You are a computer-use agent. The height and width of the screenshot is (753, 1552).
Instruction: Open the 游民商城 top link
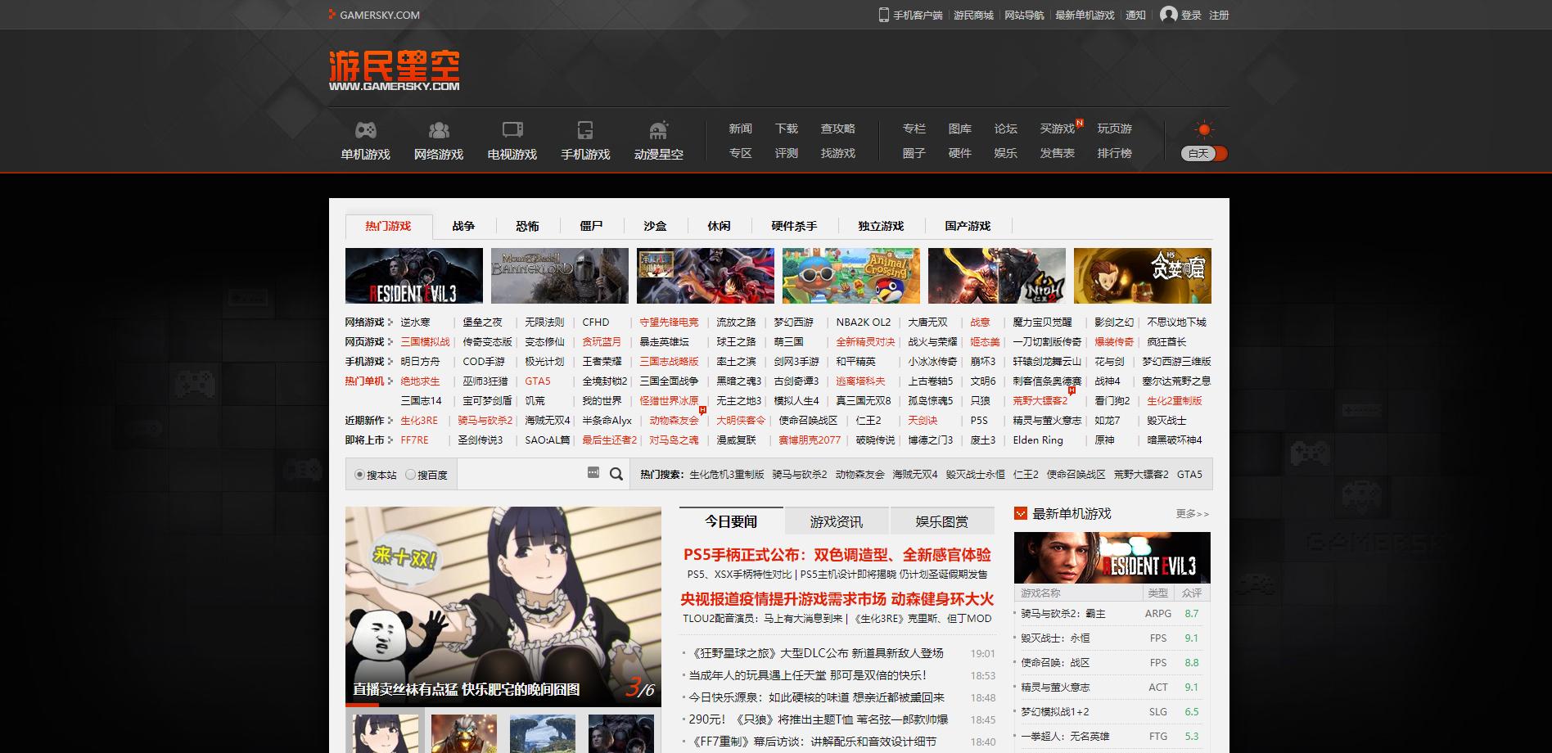coord(973,15)
